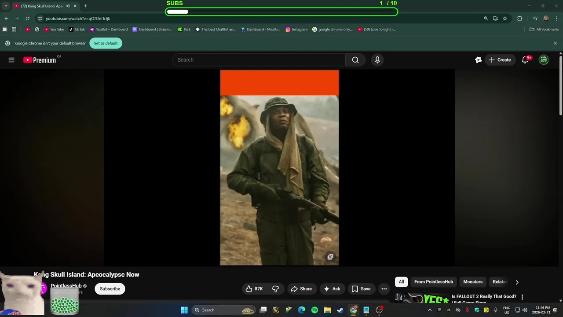Open the Chrome zoom magnifier icon

coord(486,18)
